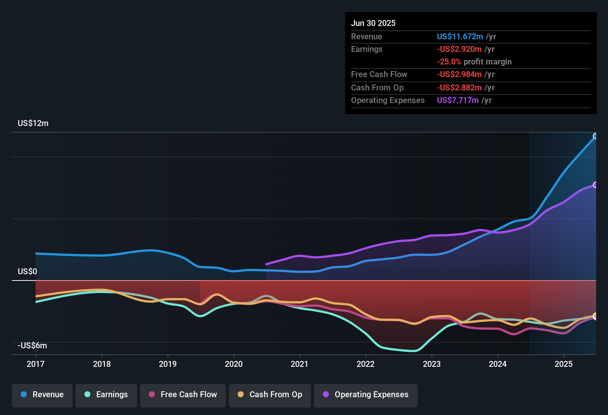This screenshot has width=608, height=415.
Task: Click the Operating Expenses endpoint circle marker
Action: point(595,185)
